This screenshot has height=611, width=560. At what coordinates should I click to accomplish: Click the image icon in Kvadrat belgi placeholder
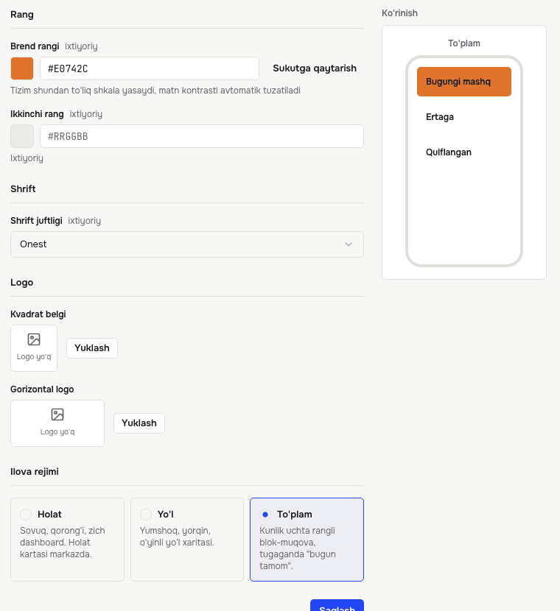click(34, 339)
